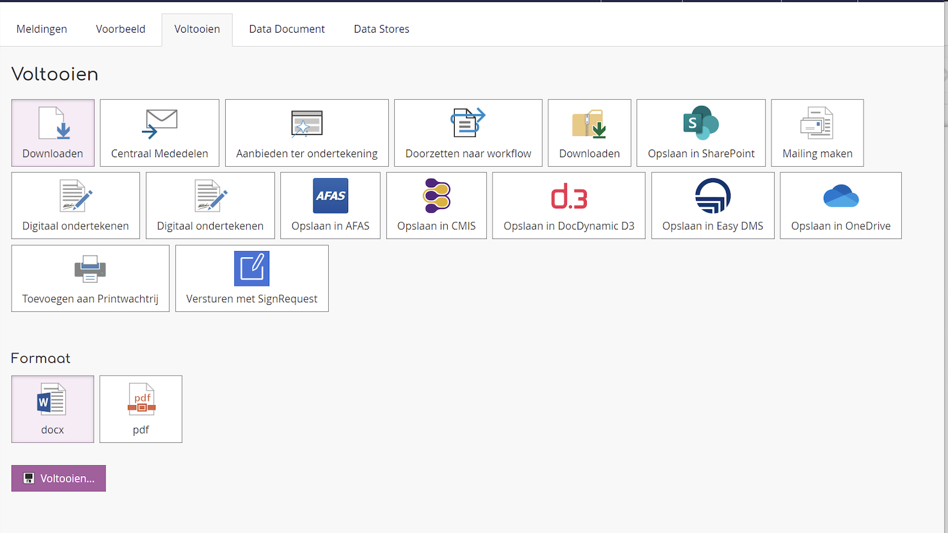Viewport: 948px width, 533px height.
Task: Select docx as output format
Action: (x=52, y=409)
